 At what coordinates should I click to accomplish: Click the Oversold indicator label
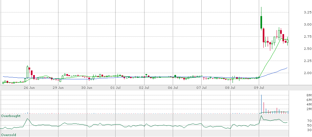click(x=9, y=135)
